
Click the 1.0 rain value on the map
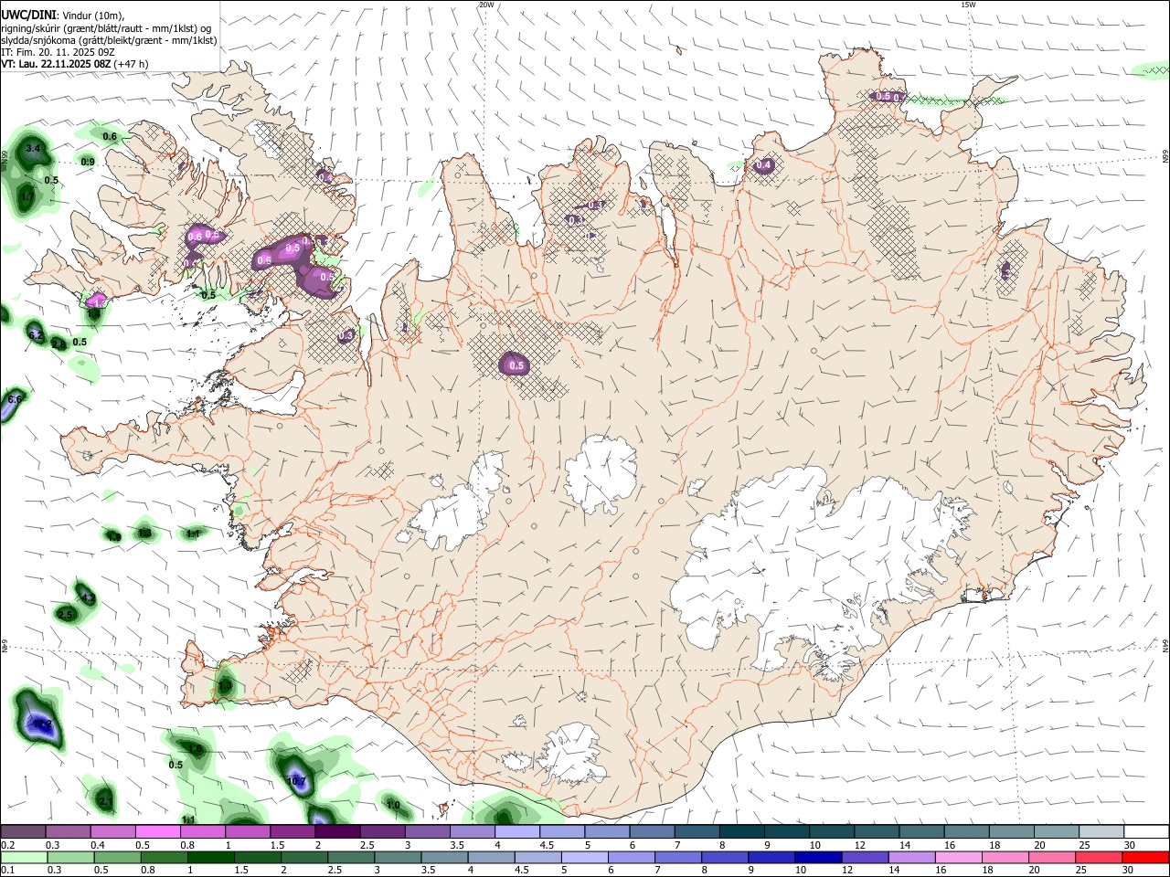[393, 805]
